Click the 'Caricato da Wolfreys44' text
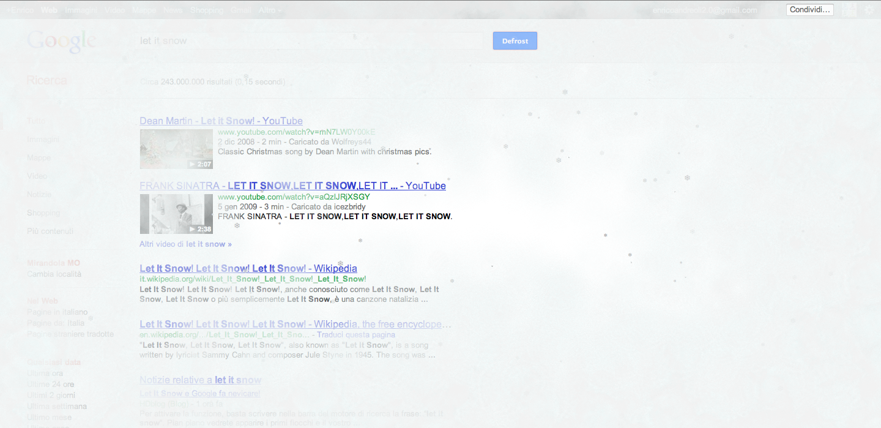 click(x=330, y=142)
